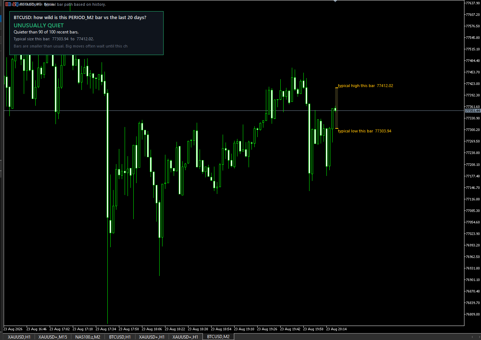The height and width of the screenshot is (340, 481).
Task: Click the left chart-tabs scroll arrow
Action: click(472, 337)
